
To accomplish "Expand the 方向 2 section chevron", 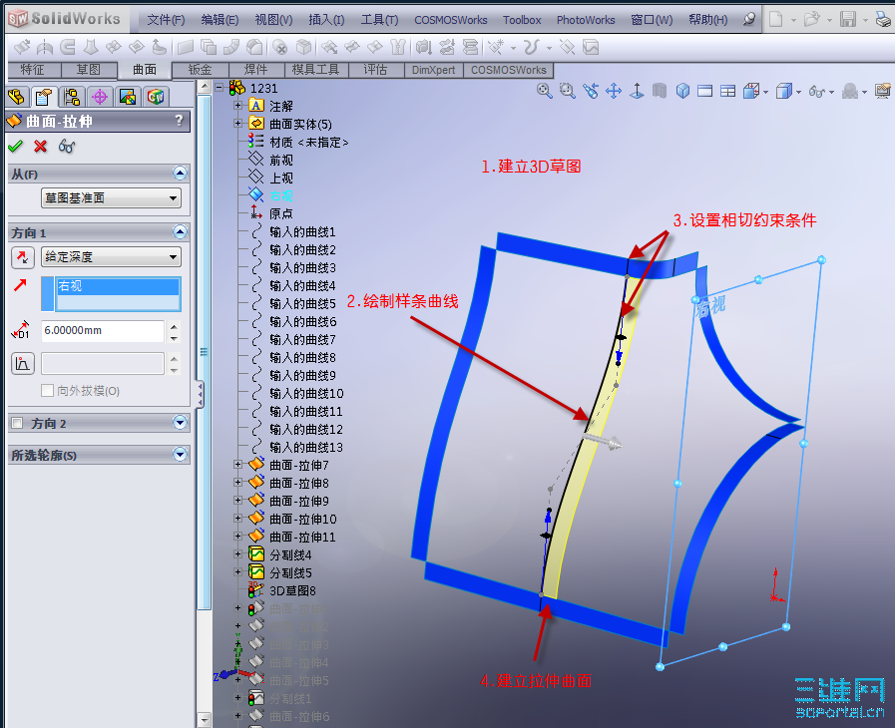I will coord(180,422).
